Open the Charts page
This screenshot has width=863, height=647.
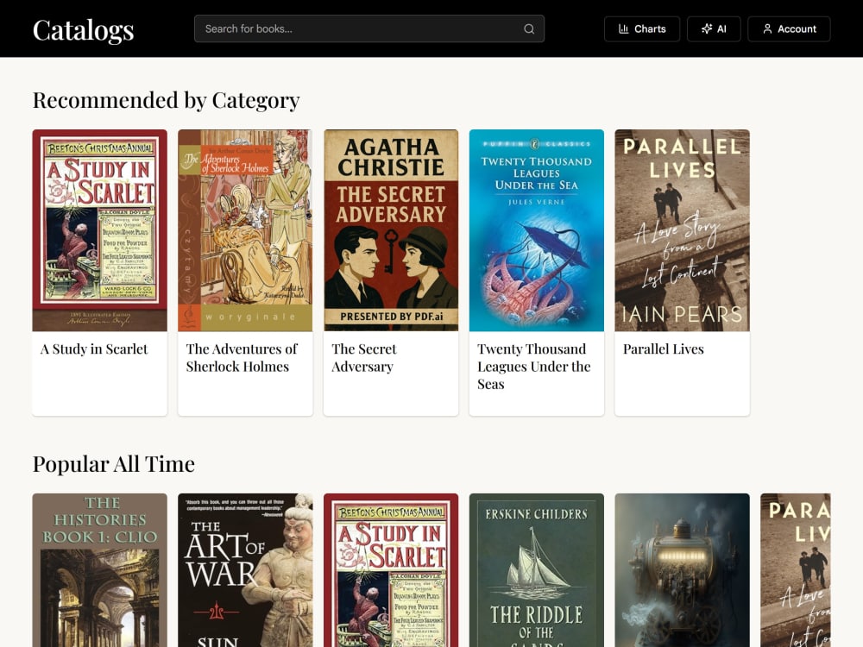(642, 29)
